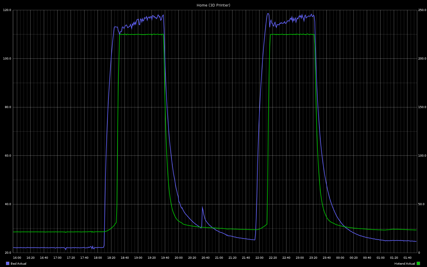Click the small blue spike near 20:40
Screen dimensions: 427x267
pyautogui.click(x=203, y=208)
